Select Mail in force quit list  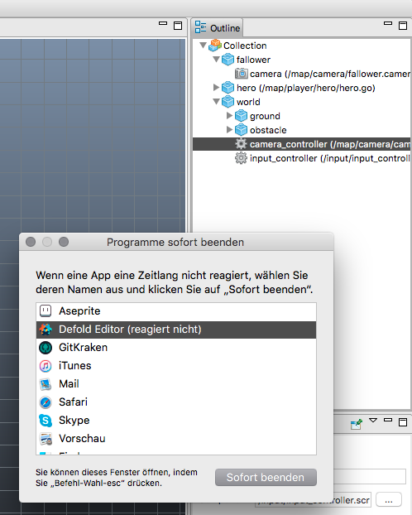tap(176, 383)
